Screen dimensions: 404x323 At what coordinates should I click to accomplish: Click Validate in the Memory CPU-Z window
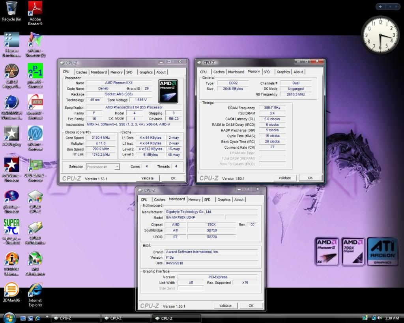tap(284, 178)
